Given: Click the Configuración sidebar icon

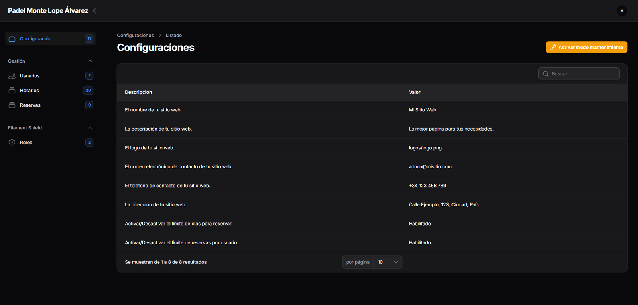Looking at the screenshot, I should point(12,39).
